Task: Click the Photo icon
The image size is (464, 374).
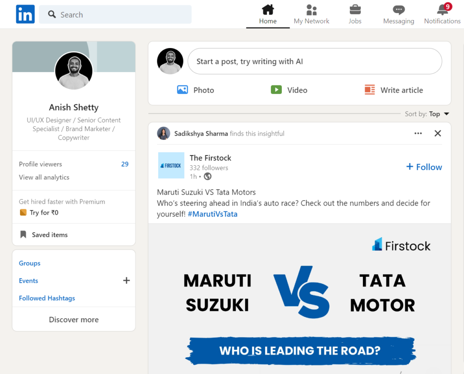Action: [x=182, y=90]
